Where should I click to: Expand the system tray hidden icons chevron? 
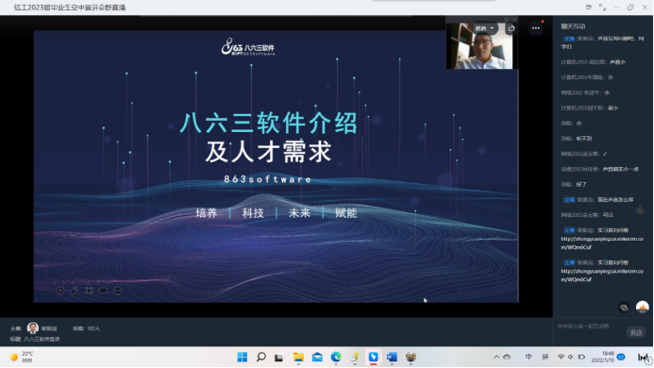pos(495,358)
